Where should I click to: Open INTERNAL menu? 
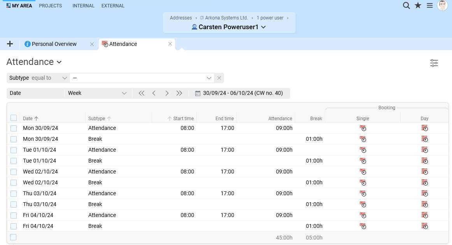(x=83, y=5)
